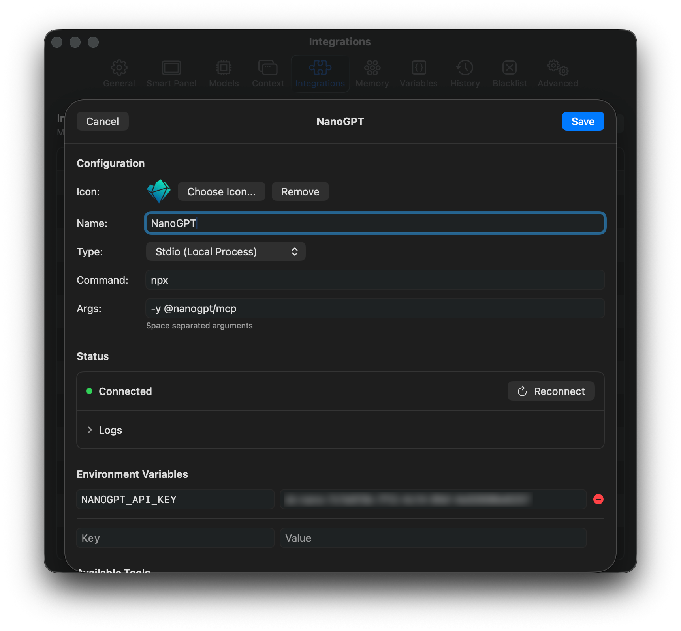Screen dimensions: 681x631
Task: Open the Advanced settings tab
Action: pos(558,74)
